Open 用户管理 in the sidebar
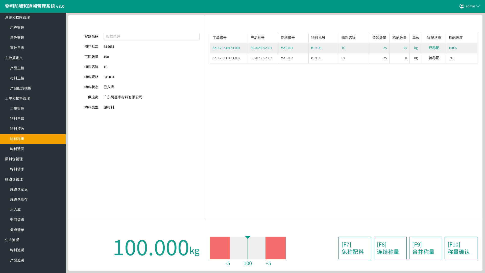 tap(33, 28)
